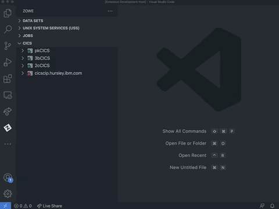The image size is (279, 209).
Task: Expand the DATA SETS section
Action: (67, 21)
